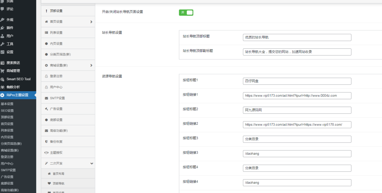
Task: Click the gear icon beside RiPro主题设置
Action: tap(3, 95)
